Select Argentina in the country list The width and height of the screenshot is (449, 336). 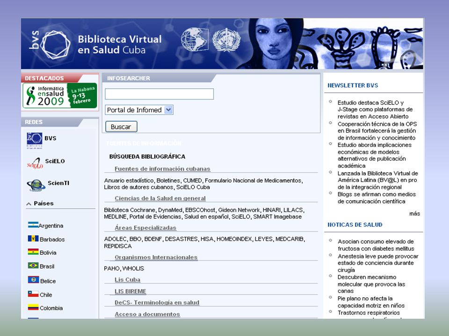pos(51,226)
